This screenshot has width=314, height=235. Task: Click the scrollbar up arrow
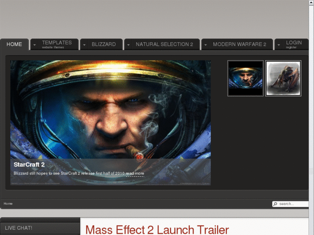311,3
